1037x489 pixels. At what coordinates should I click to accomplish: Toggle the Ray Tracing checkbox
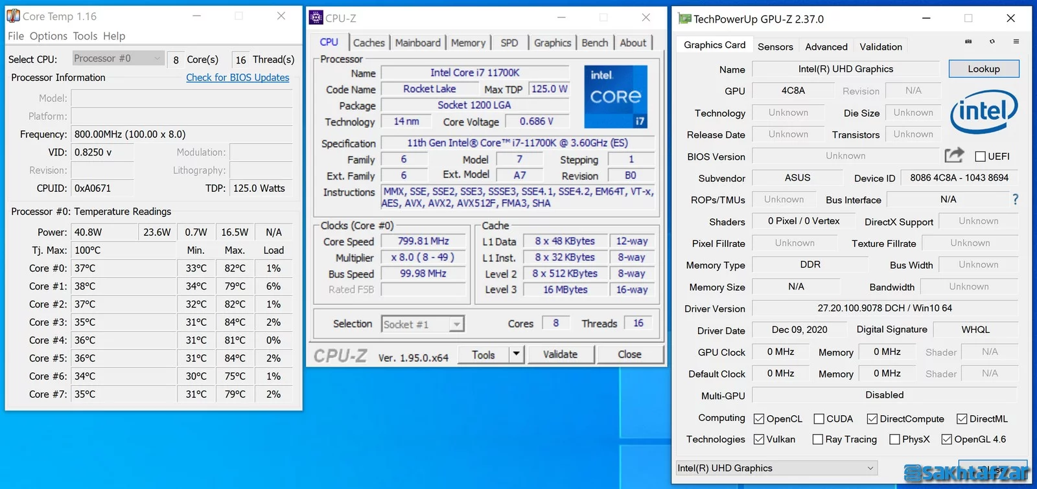click(x=818, y=439)
